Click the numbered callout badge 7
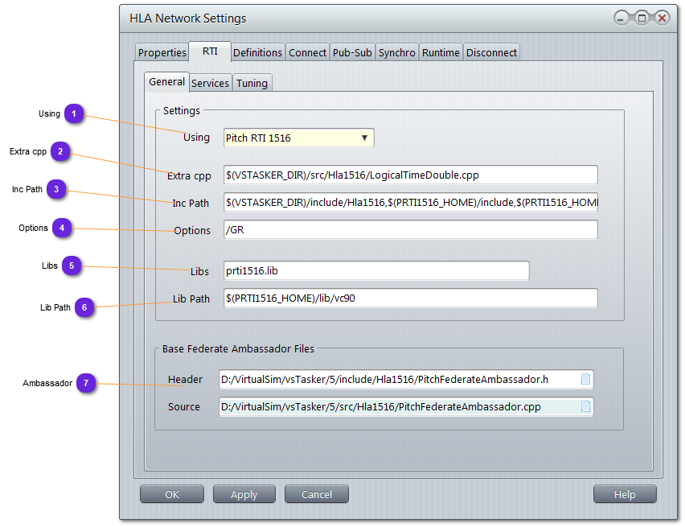The width and height of the screenshot is (685, 527). (86, 383)
